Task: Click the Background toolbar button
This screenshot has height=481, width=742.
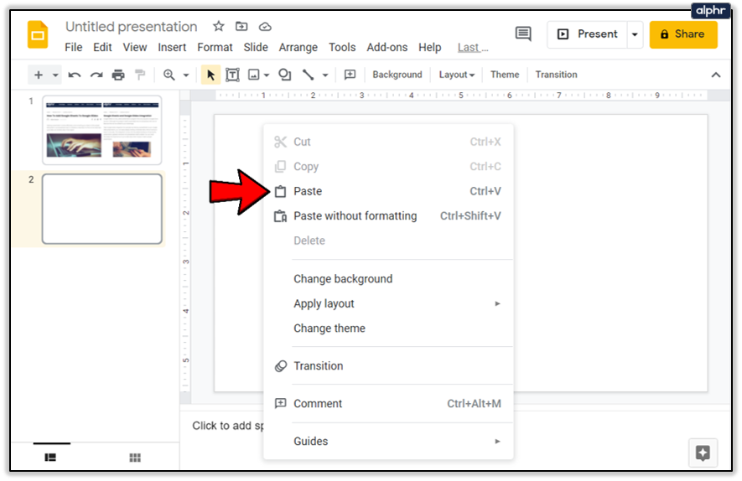Action: coord(397,75)
